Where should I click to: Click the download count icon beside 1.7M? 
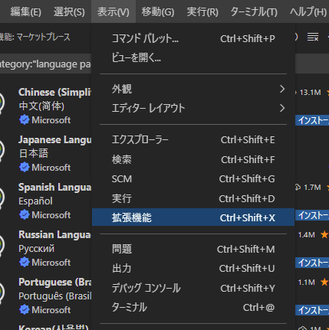[x=298, y=188]
